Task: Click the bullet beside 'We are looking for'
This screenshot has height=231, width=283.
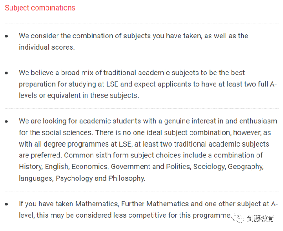Action: (6, 121)
